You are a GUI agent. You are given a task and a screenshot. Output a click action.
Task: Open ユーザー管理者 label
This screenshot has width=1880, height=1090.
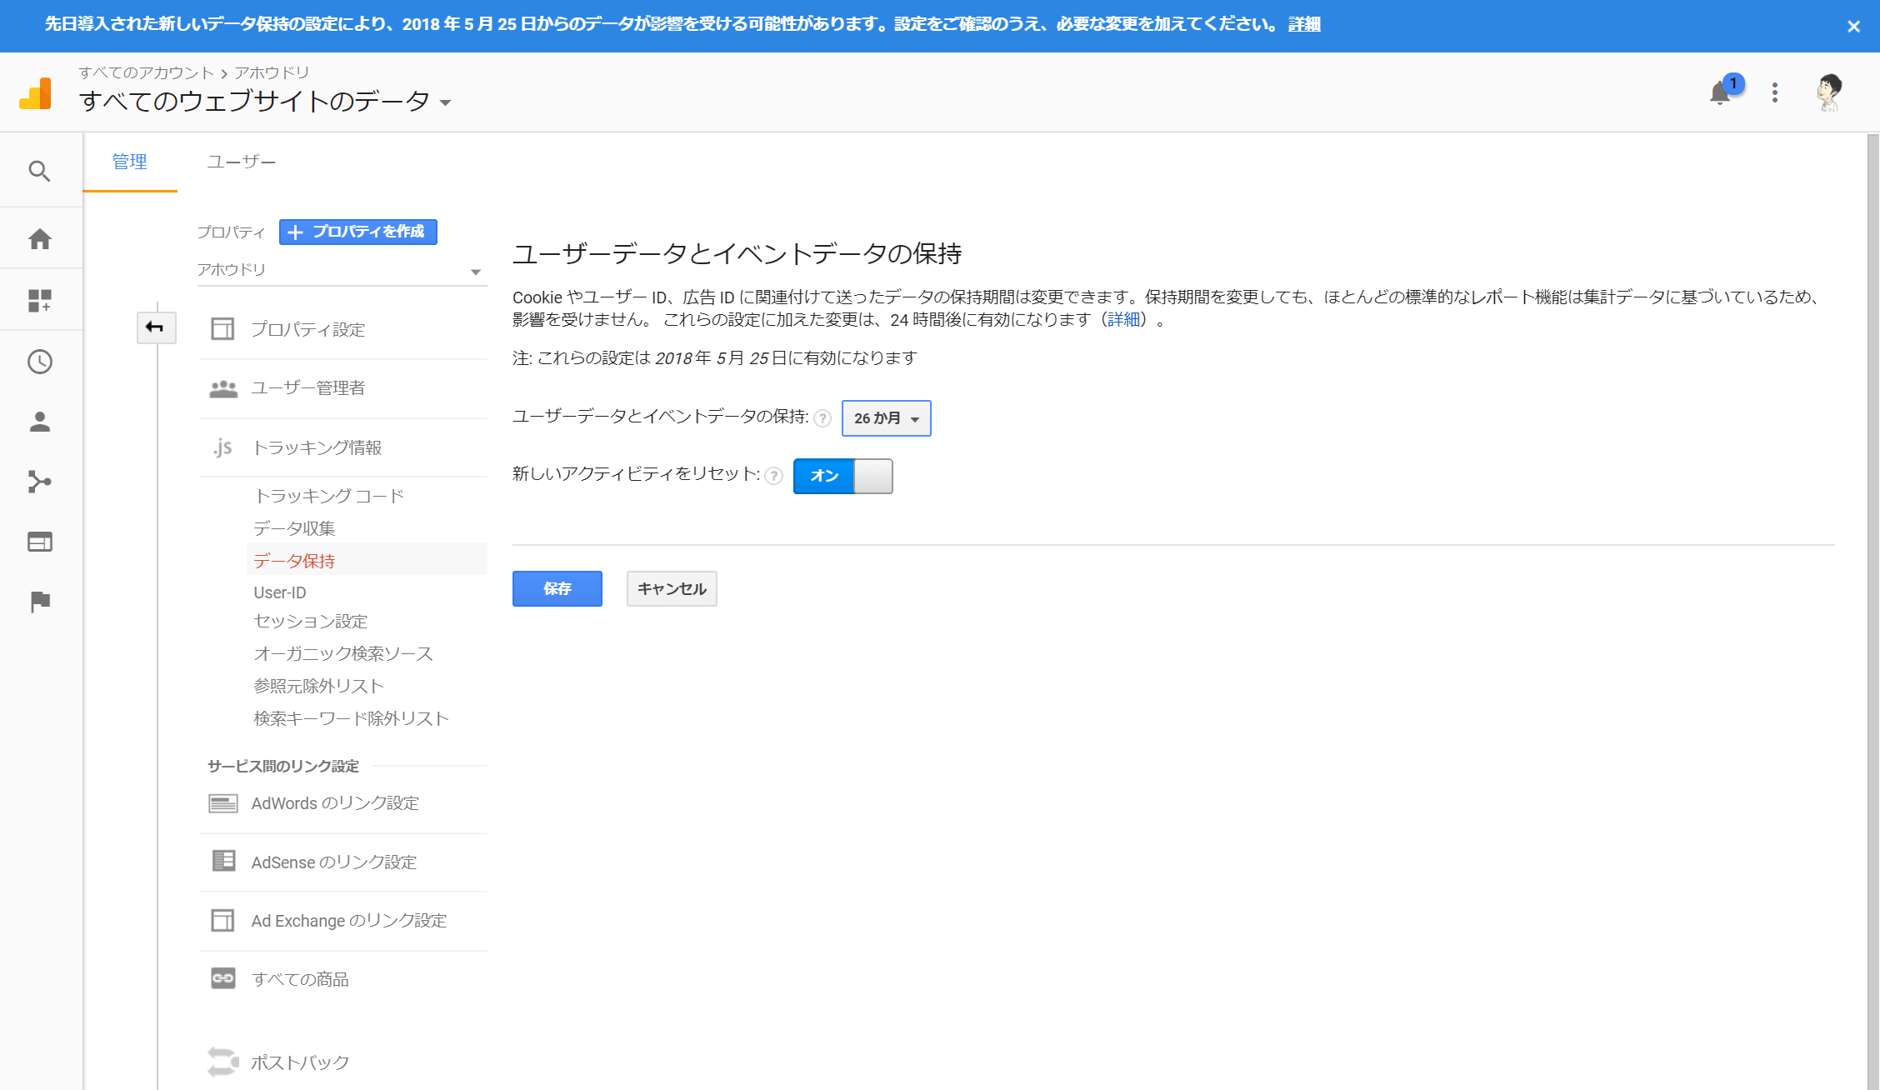(308, 388)
